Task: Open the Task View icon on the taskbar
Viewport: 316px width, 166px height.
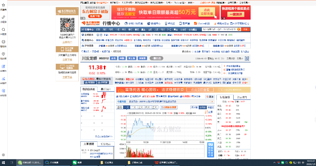Action: 12,162
